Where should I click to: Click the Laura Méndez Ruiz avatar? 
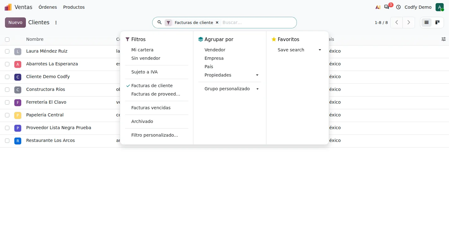18,51
